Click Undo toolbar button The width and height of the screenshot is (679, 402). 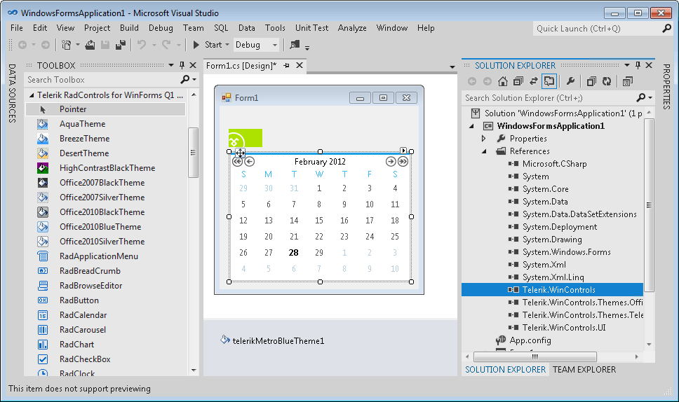tap(141, 45)
